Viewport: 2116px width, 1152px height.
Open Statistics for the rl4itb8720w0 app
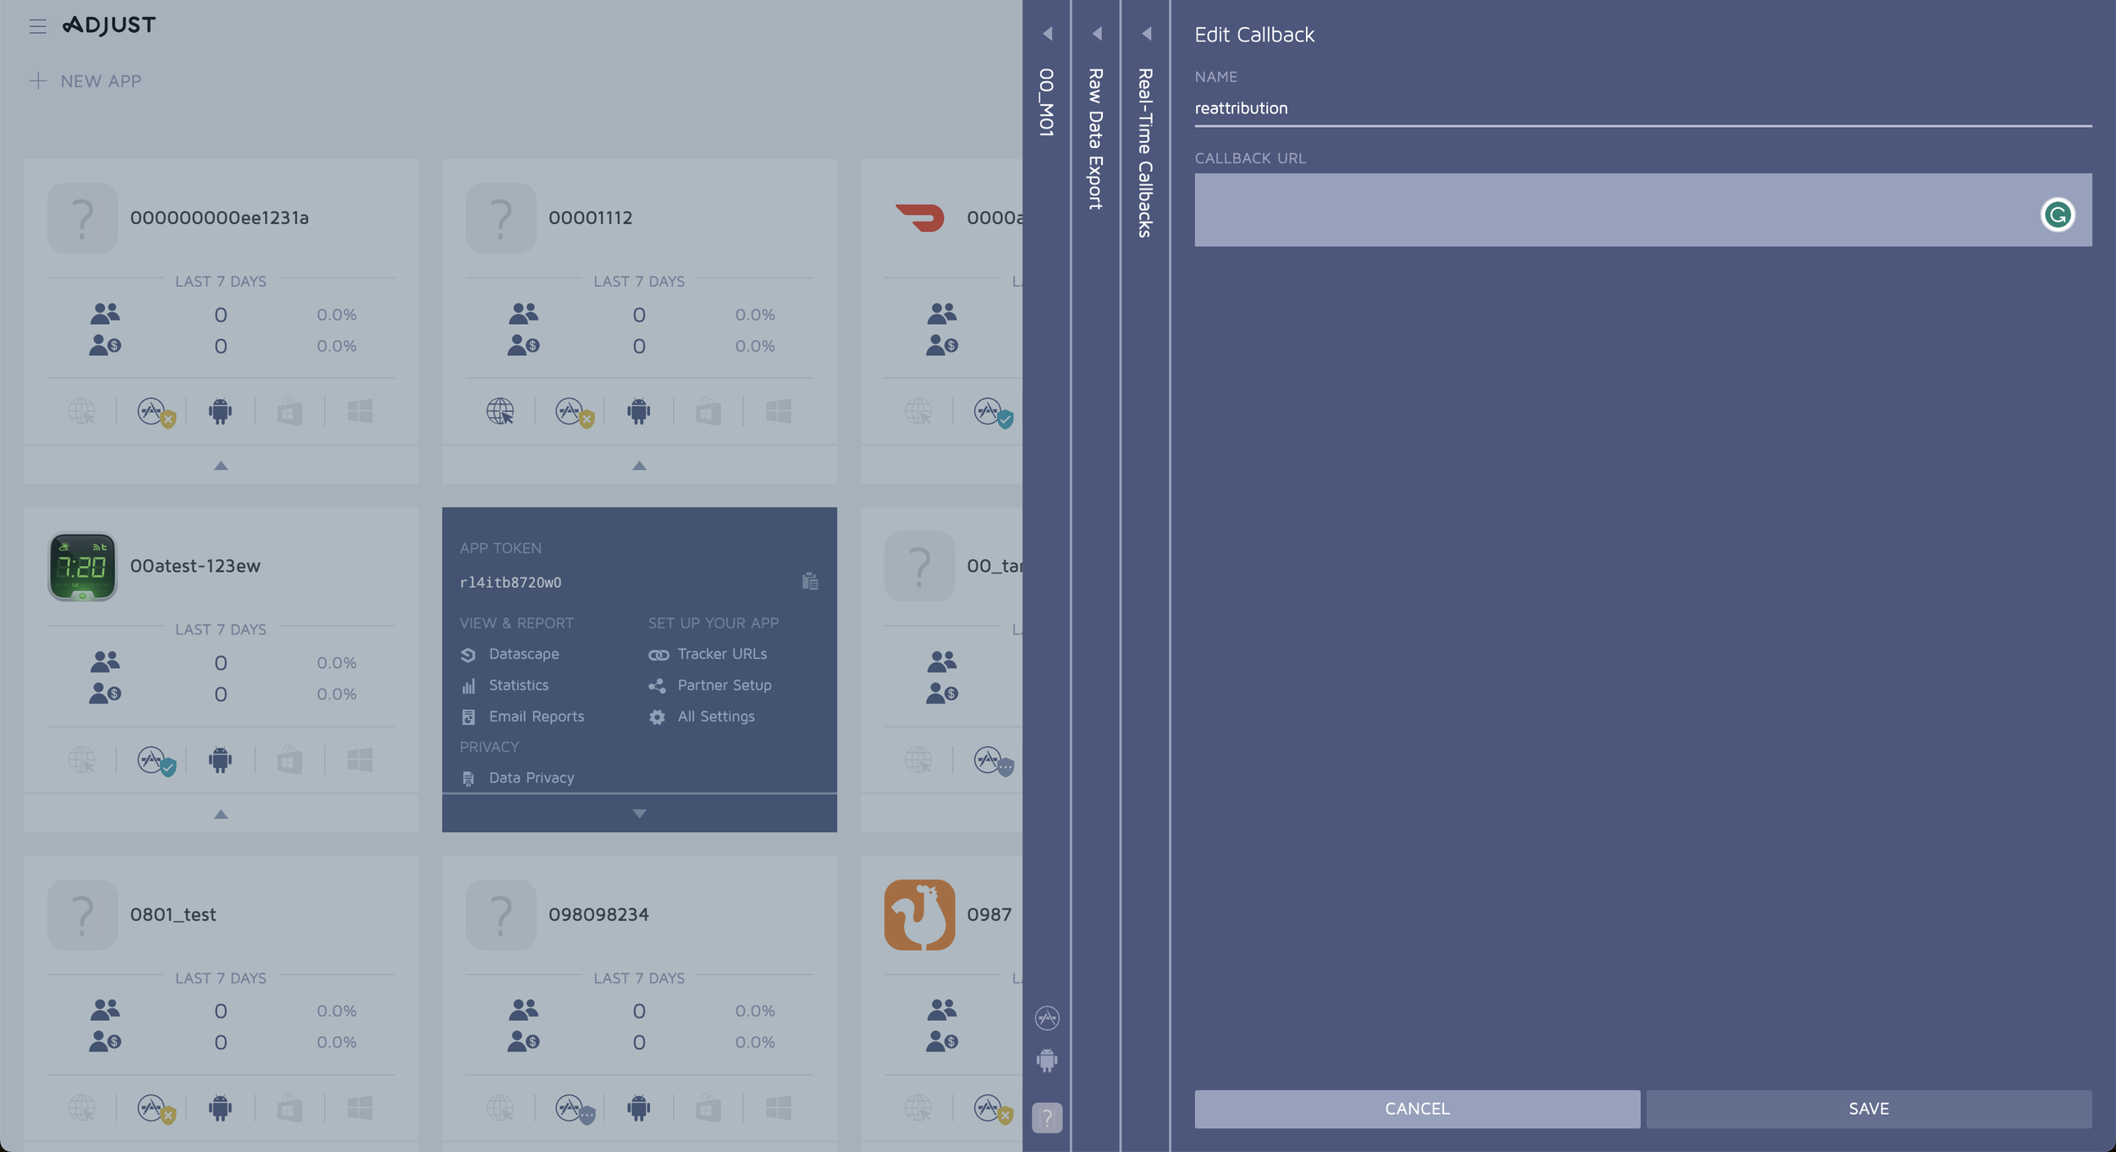517,685
